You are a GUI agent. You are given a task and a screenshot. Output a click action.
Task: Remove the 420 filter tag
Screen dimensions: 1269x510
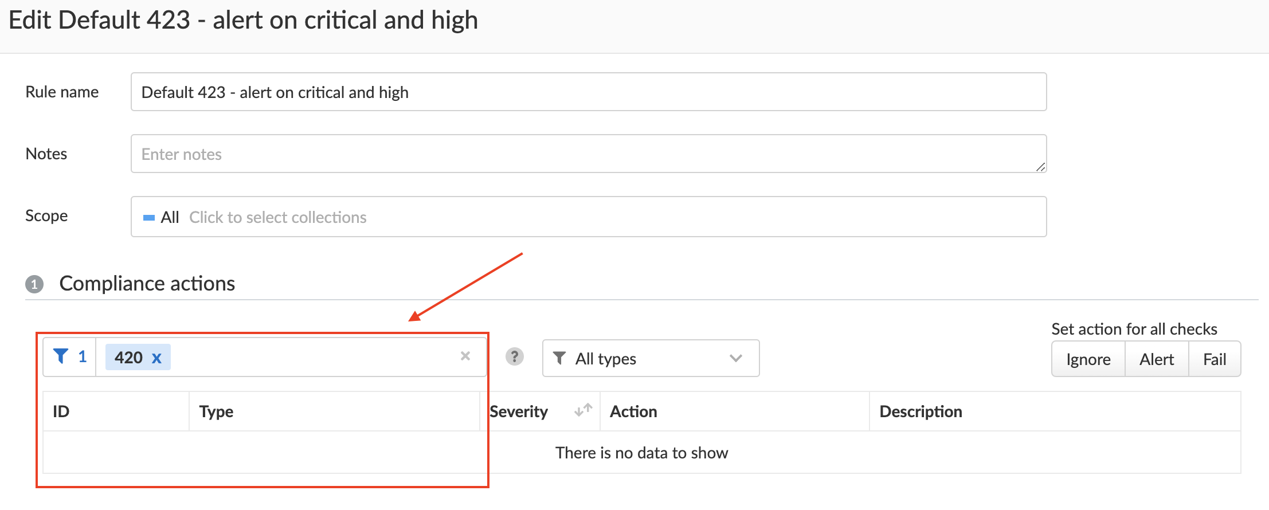point(156,358)
